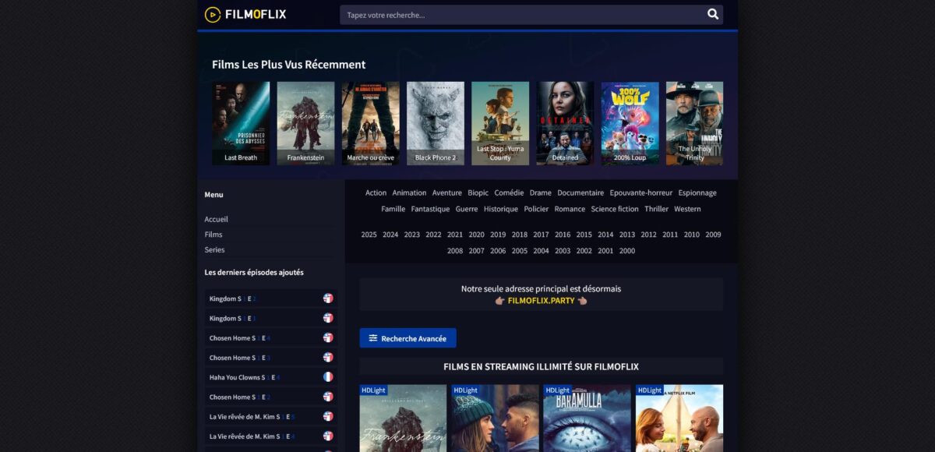The width and height of the screenshot is (935, 452).
Task: Open the Haha You Clowns episode row
Action: 271,377
